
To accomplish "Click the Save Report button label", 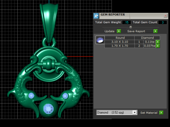I will pos(140,31).
